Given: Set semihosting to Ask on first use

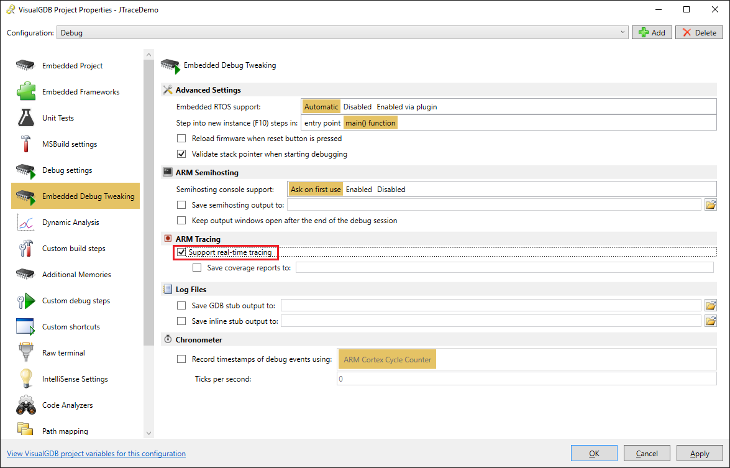Looking at the screenshot, I should (316, 190).
